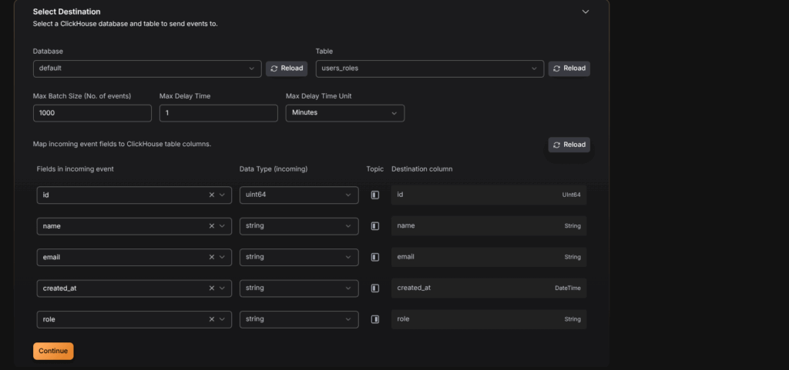Clear the id incoming field selection
Viewport: 789px width, 370px height.
pyautogui.click(x=212, y=195)
